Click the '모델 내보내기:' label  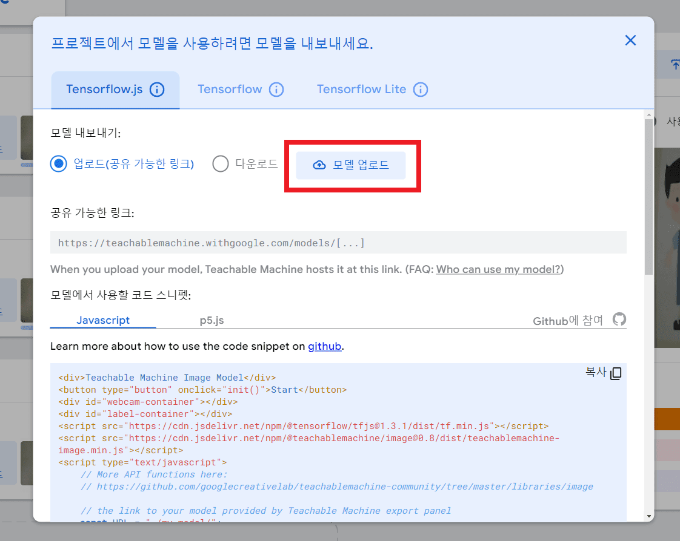pos(85,133)
